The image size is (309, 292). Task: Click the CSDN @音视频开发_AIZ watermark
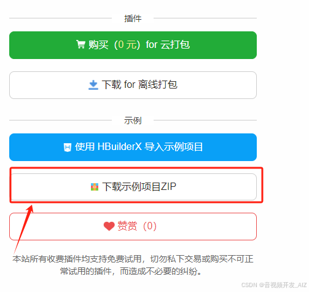click(274, 285)
